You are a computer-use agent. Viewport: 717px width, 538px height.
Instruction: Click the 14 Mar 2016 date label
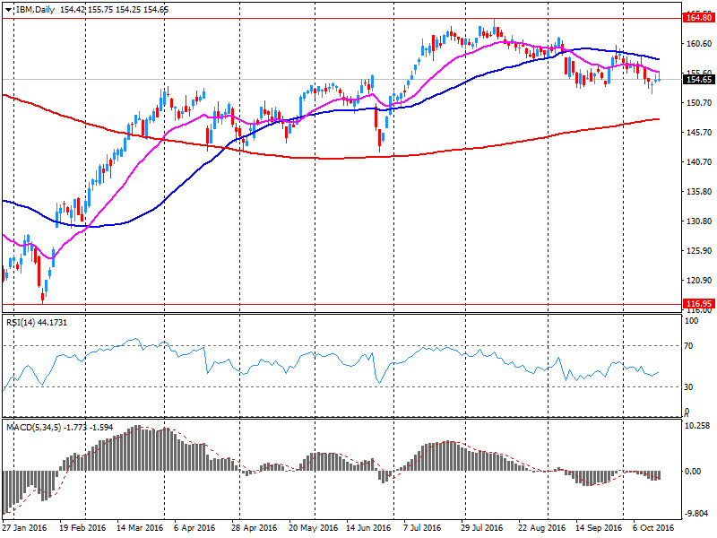[x=140, y=527]
